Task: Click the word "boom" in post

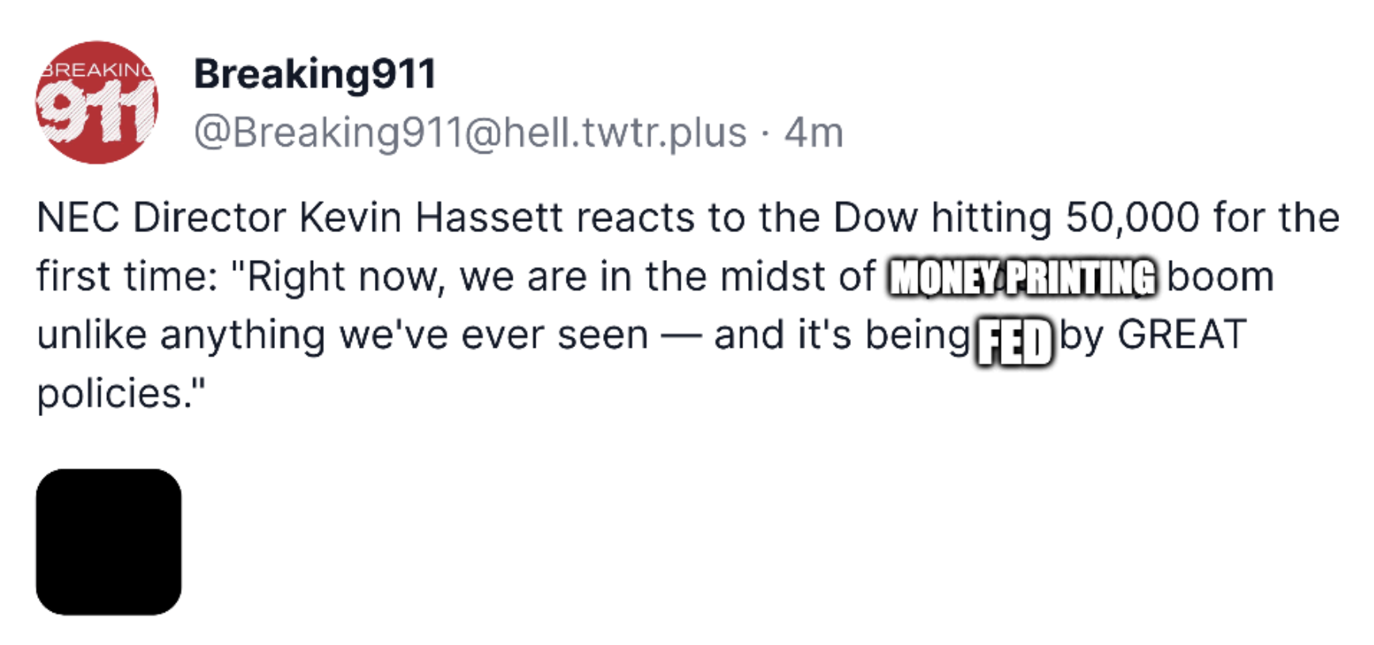Action: (x=1219, y=277)
